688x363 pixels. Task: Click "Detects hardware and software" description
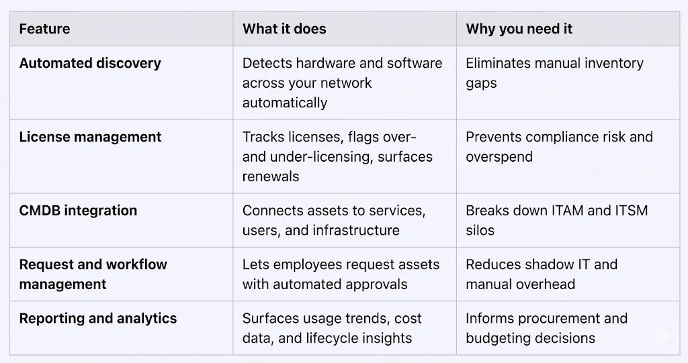point(342,63)
